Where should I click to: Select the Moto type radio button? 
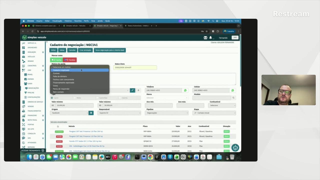point(75,98)
